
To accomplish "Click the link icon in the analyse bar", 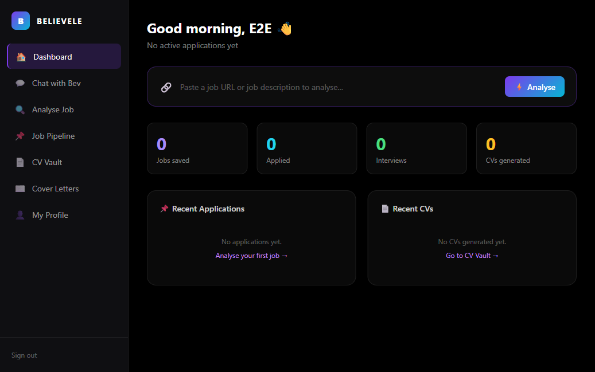I will pos(166,87).
